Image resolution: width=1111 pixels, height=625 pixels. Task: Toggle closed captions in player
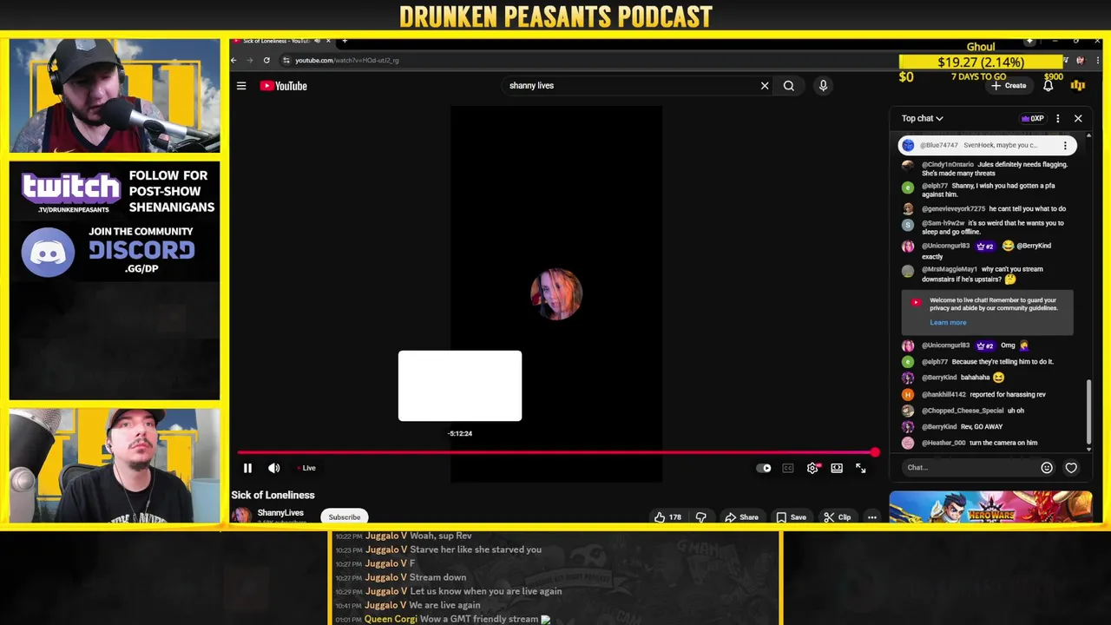[x=788, y=468]
